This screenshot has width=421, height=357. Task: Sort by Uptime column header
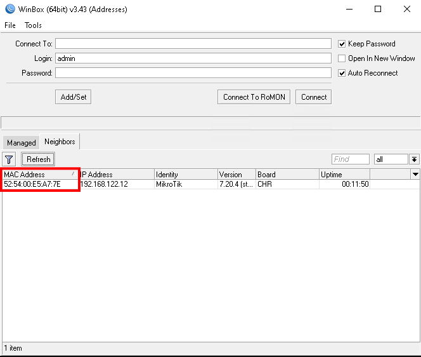[345, 175]
